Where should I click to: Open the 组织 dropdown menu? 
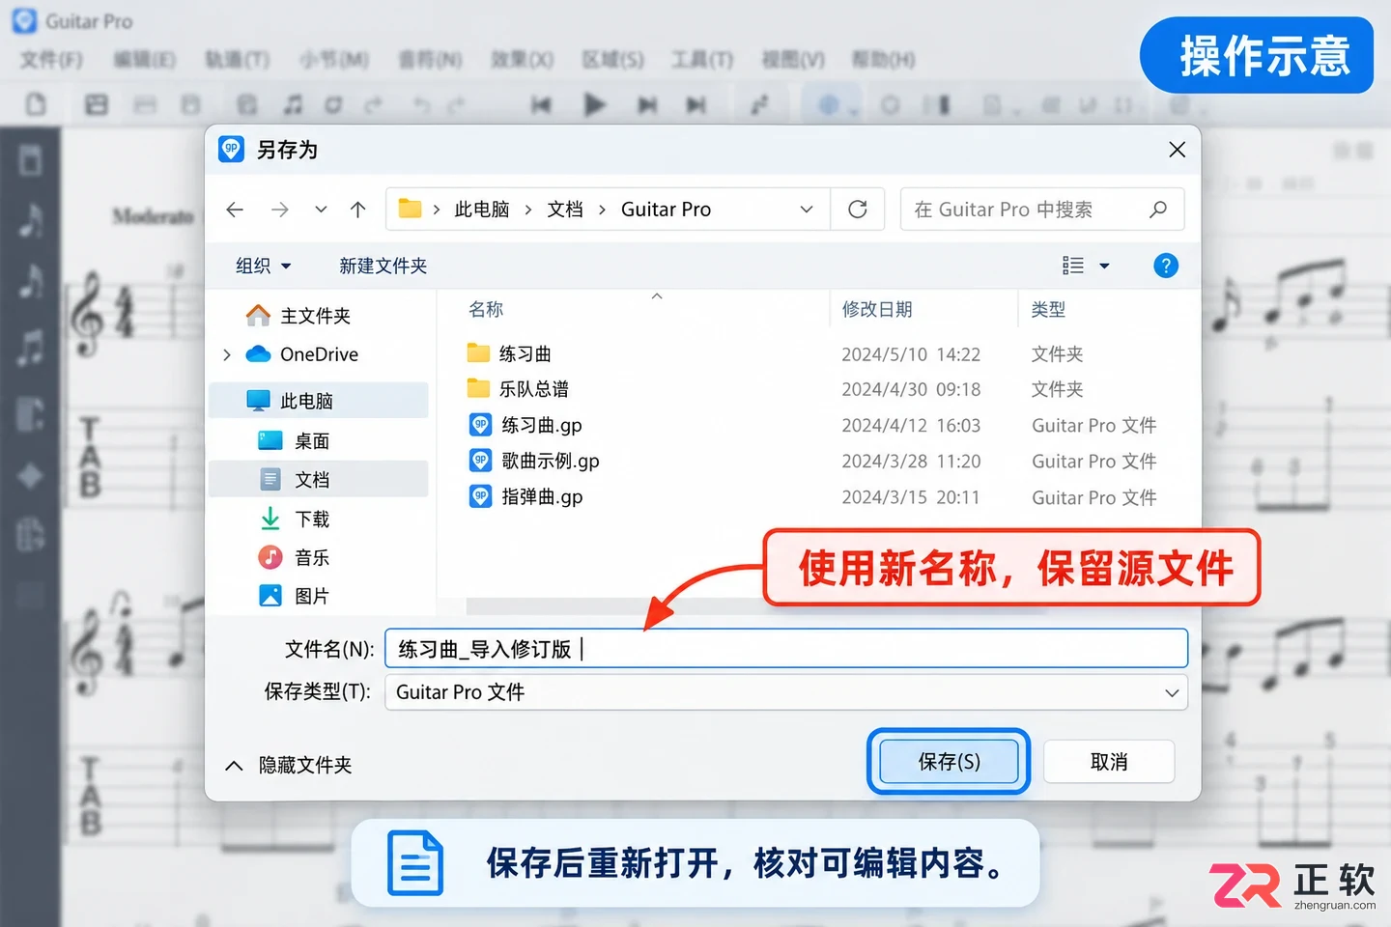[x=263, y=266]
